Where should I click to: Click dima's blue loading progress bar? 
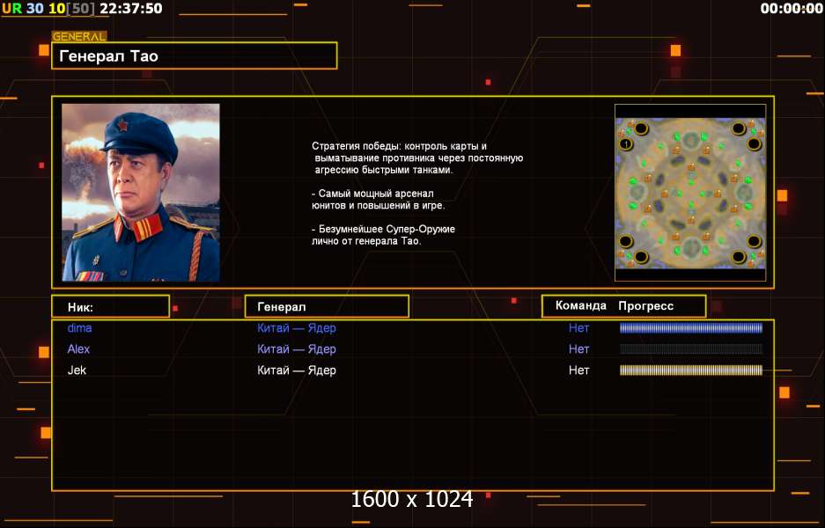coord(691,328)
